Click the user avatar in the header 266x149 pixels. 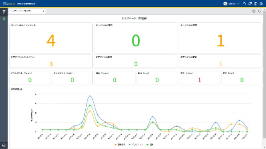tap(225, 4)
